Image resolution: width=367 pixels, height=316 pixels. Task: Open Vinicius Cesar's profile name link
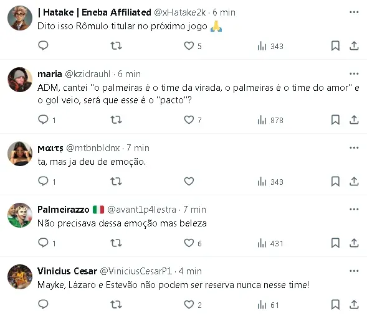(x=67, y=271)
